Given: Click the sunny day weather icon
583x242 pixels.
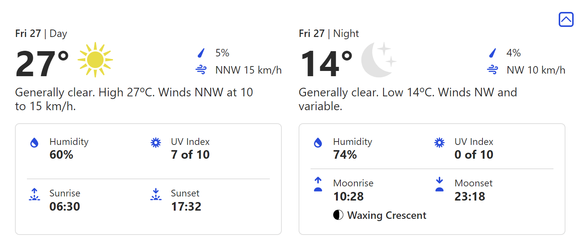Looking at the screenshot, I should point(95,60).
